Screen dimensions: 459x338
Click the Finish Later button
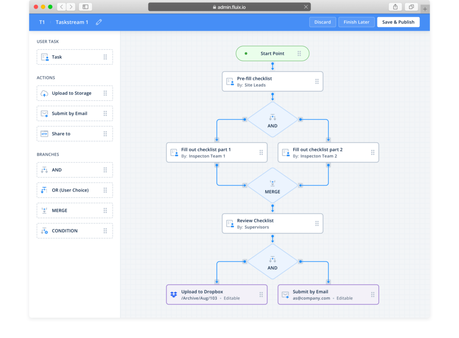pyautogui.click(x=356, y=22)
